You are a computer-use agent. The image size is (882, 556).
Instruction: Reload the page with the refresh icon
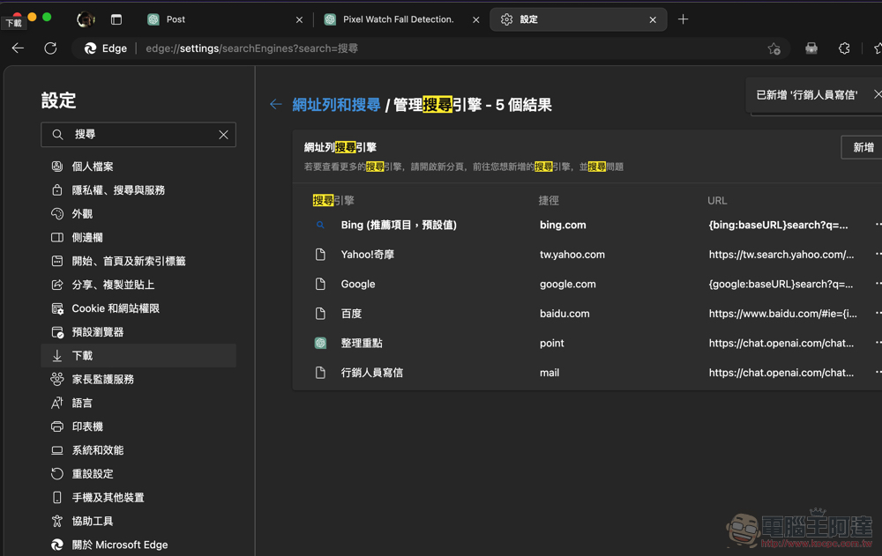point(50,48)
